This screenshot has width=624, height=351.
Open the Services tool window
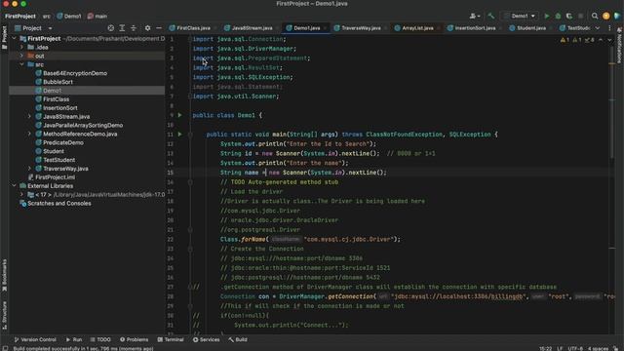[x=206, y=340]
